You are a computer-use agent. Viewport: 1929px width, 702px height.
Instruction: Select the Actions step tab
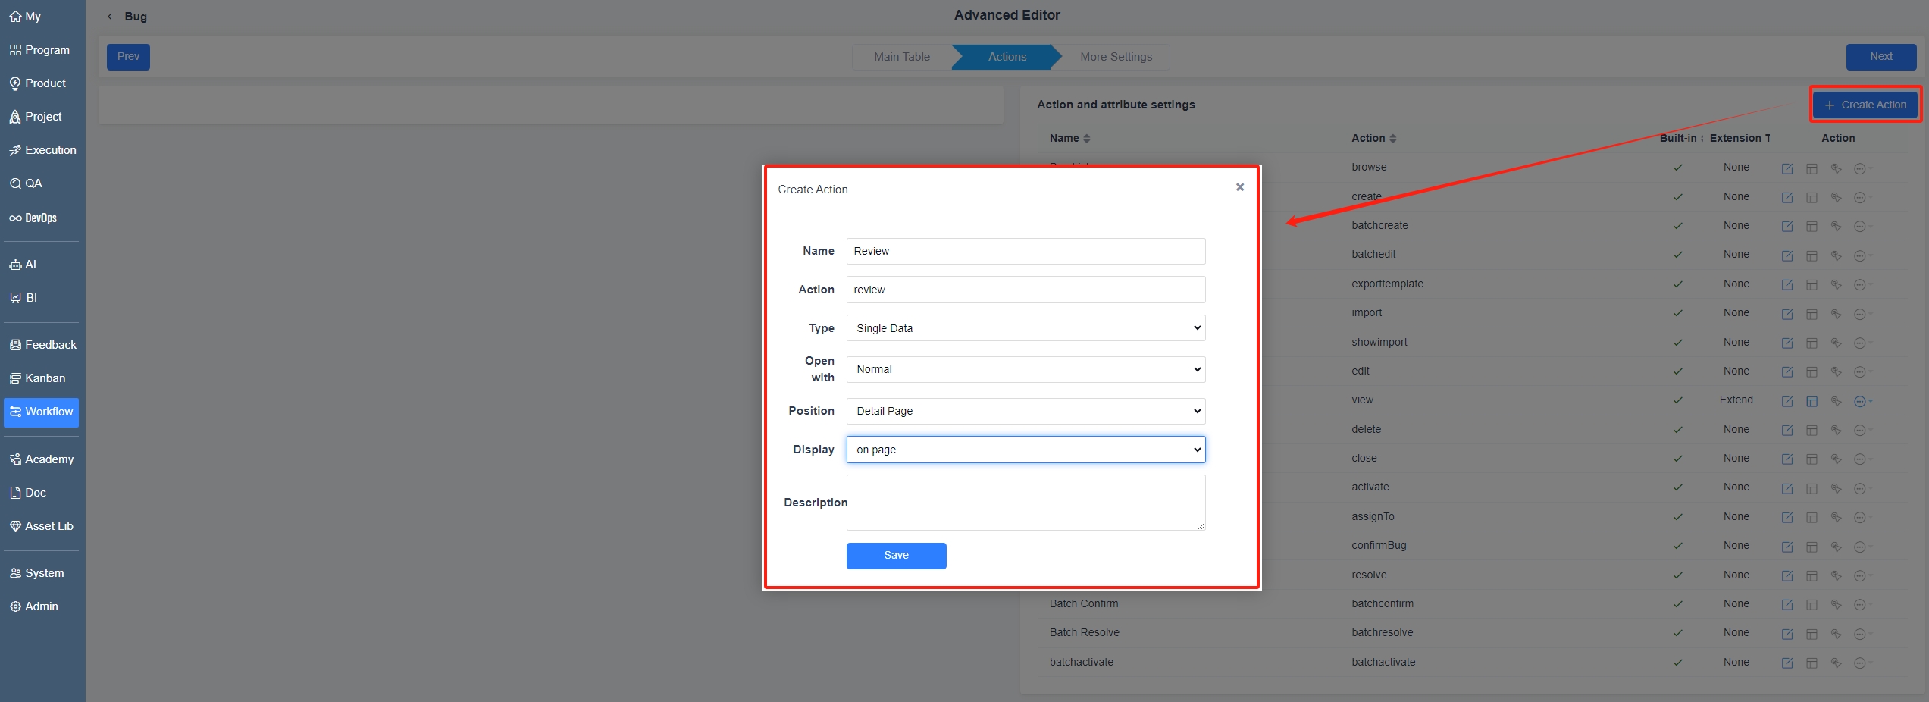(1007, 57)
